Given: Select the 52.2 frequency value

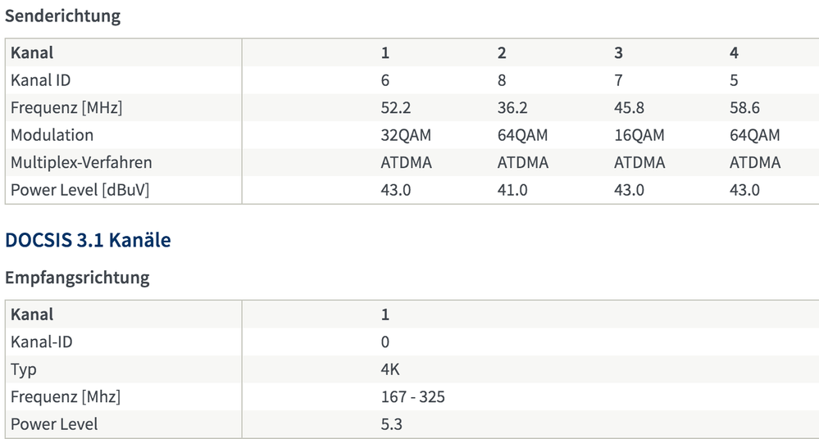Looking at the screenshot, I should 395,107.
